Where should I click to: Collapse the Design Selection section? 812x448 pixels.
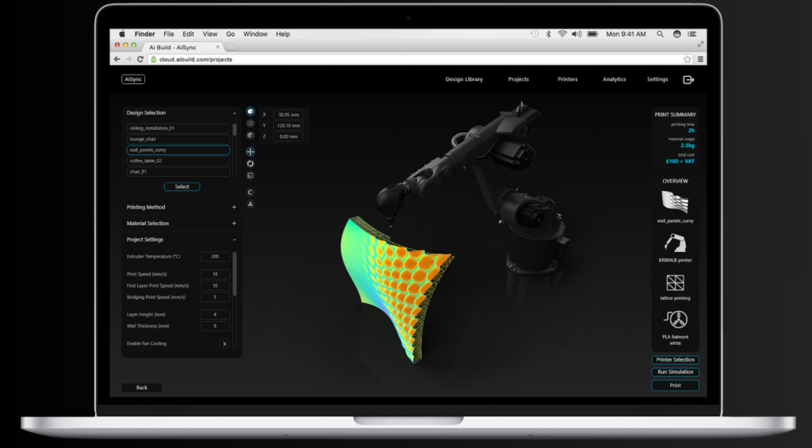[234, 113]
